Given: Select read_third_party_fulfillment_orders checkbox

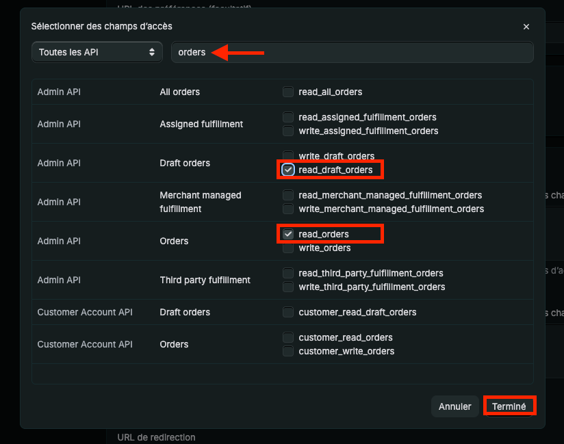Looking at the screenshot, I should (x=288, y=273).
